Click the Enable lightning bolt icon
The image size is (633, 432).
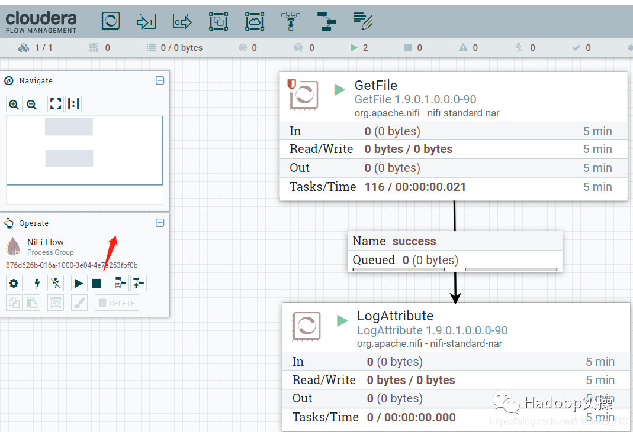[x=37, y=283]
